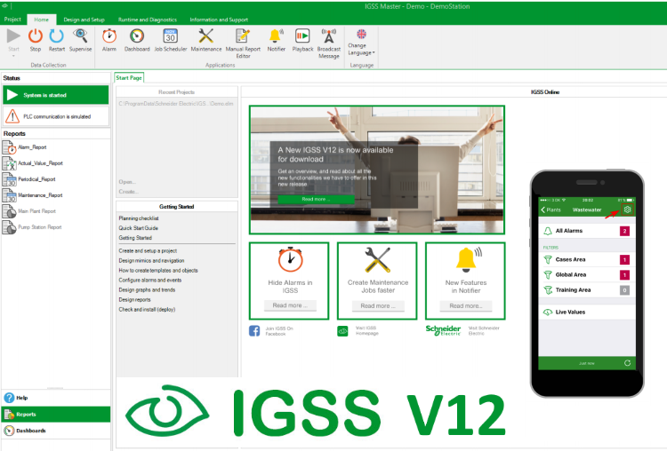Click the Restart icon in the ribbon
Screen dimensions: 667x451
(x=57, y=36)
